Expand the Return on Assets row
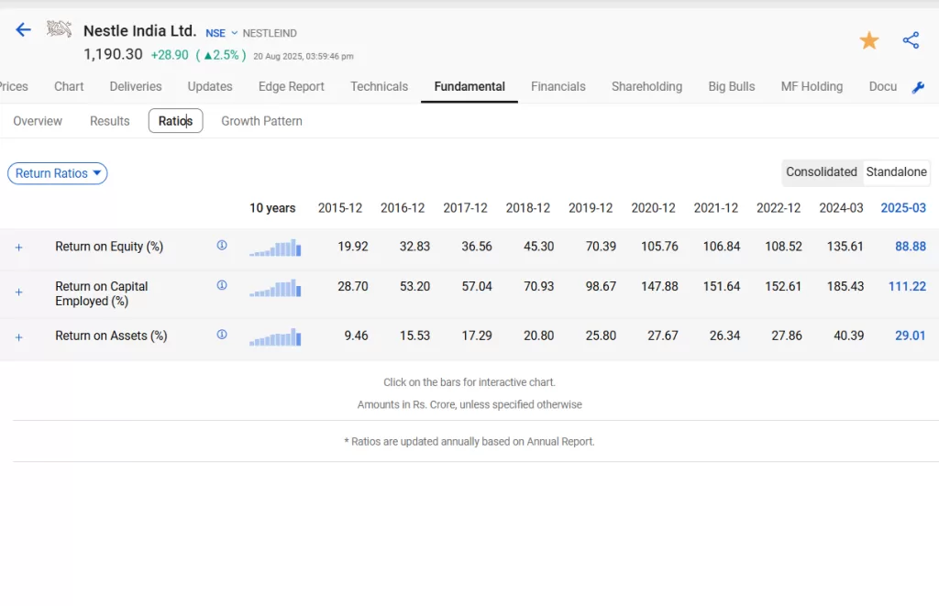This screenshot has width=939, height=606. (x=18, y=337)
